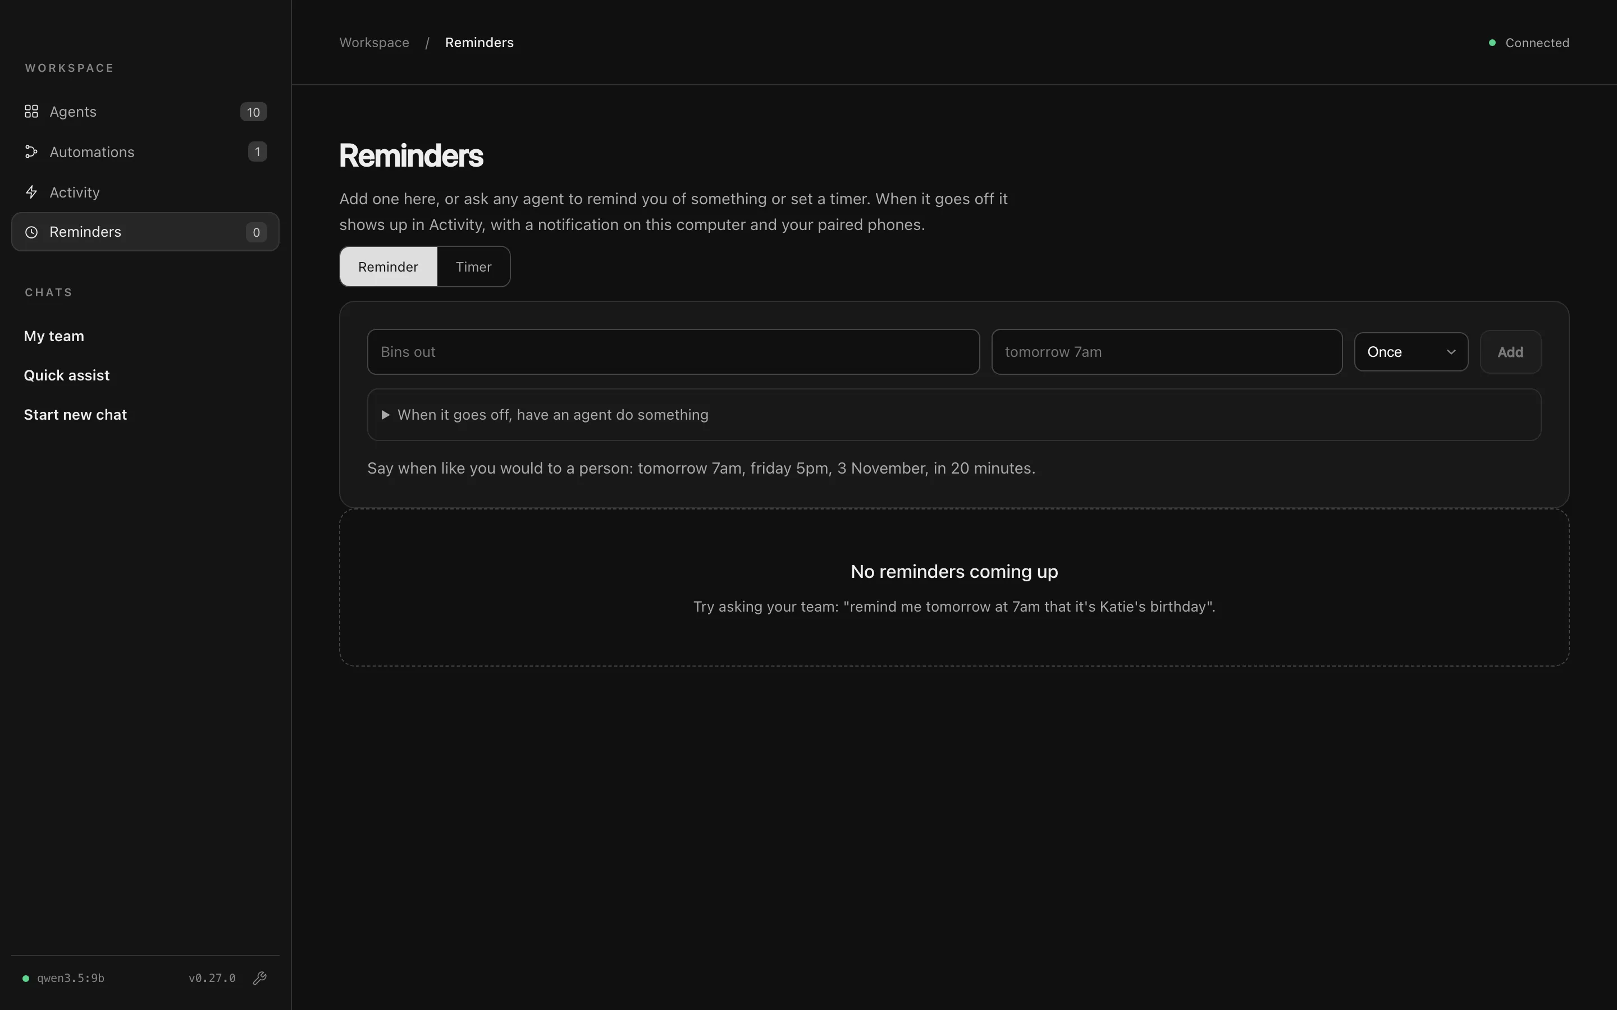This screenshot has height=1010, width=1617.
Task: Click the Reminders count badge 0
Action: 256,232
